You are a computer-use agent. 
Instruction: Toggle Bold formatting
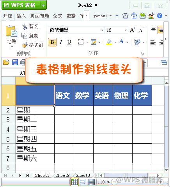click(x=52, y=42)
